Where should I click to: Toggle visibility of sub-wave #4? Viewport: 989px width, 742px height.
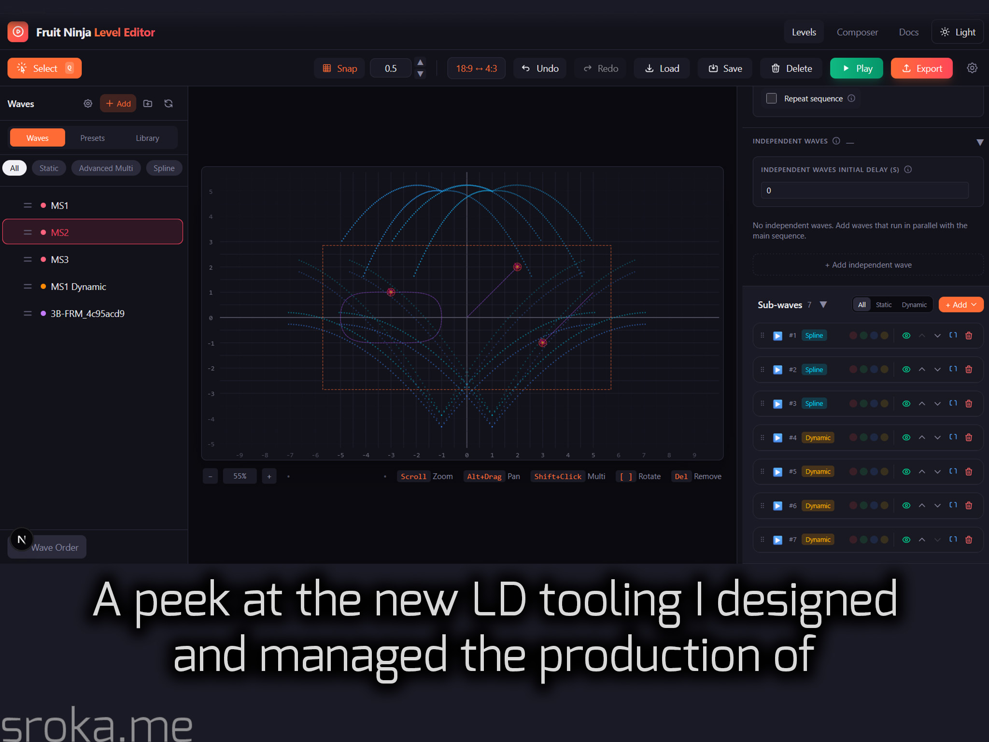point(906,438)
